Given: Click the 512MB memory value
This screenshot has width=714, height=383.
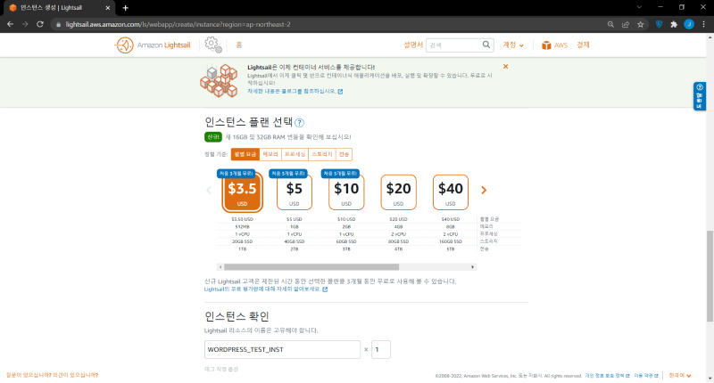Looking at the screenshot, I should click(x=242, y=227).
